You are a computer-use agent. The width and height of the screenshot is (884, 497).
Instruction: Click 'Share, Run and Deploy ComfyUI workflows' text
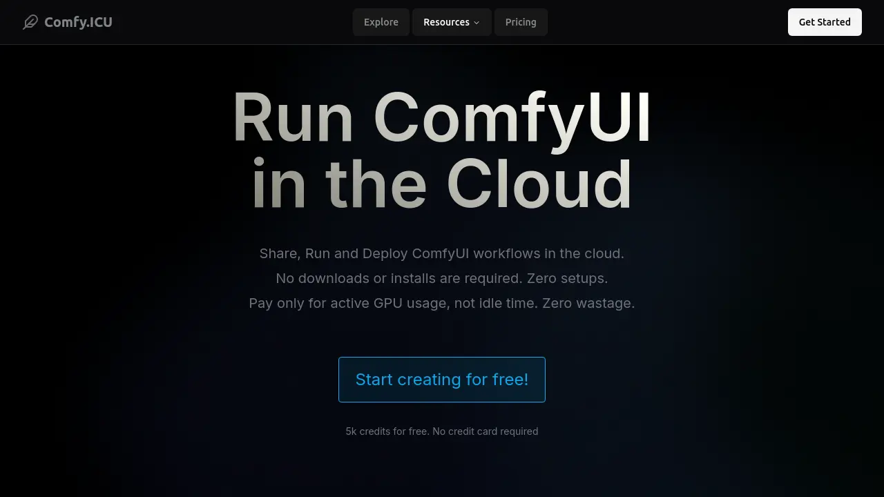[442, 253]
